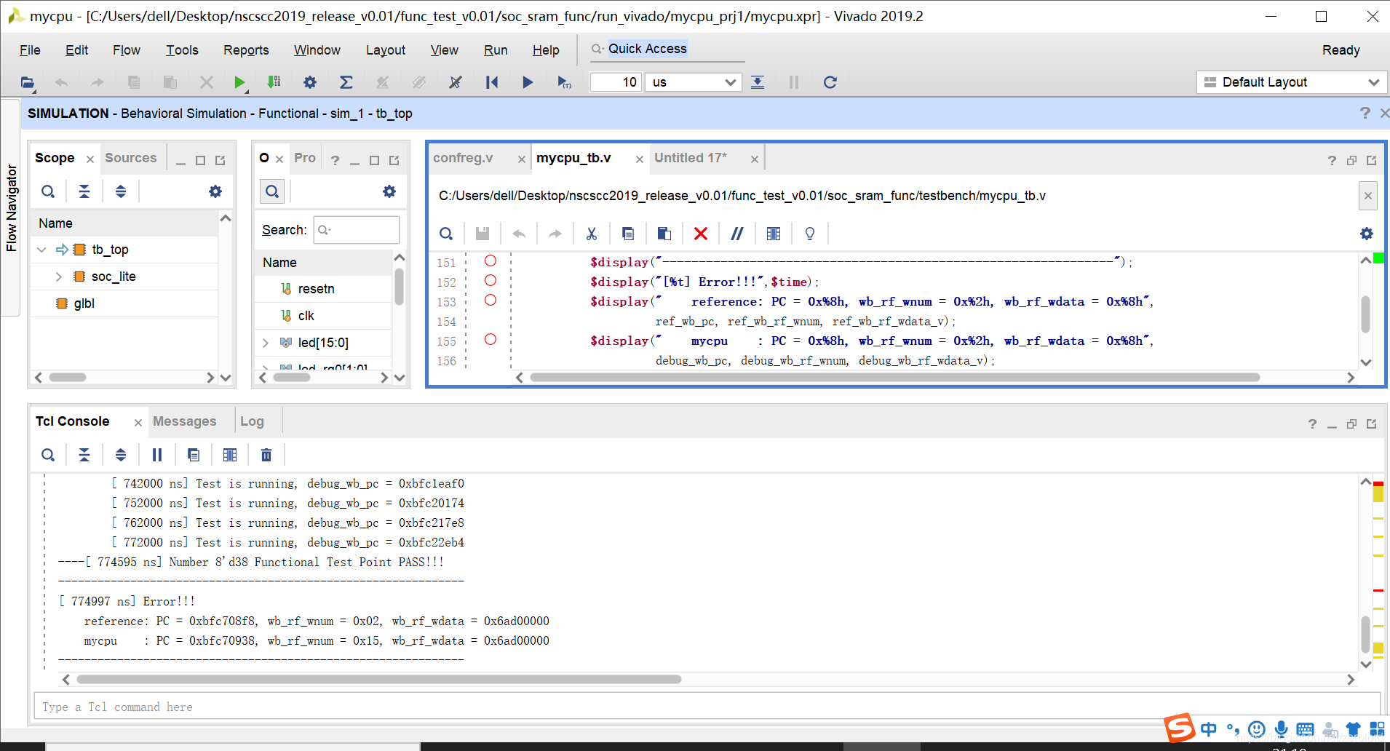Click the lightbulb icon in editor toolbar

coord(810,234)
